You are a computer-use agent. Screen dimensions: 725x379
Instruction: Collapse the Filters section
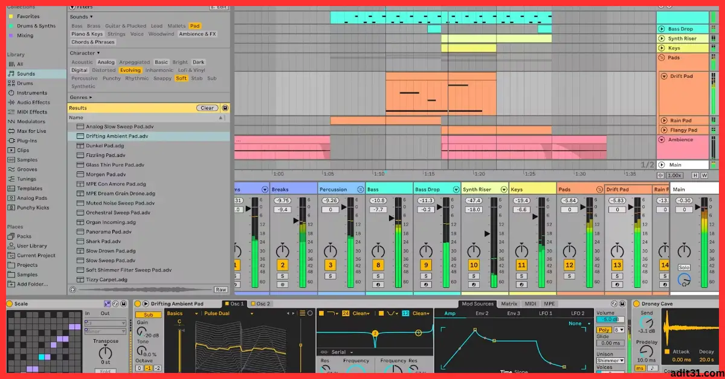[x=72, y=7]
